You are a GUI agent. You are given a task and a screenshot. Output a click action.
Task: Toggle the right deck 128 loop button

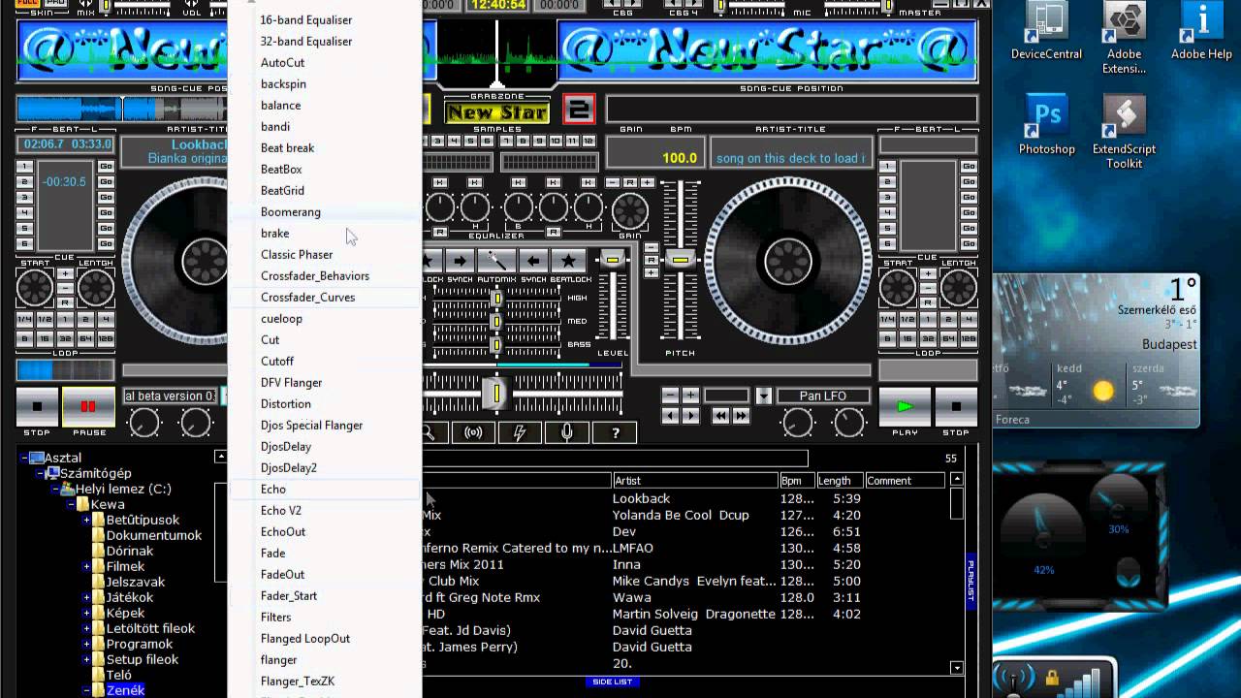969,339
